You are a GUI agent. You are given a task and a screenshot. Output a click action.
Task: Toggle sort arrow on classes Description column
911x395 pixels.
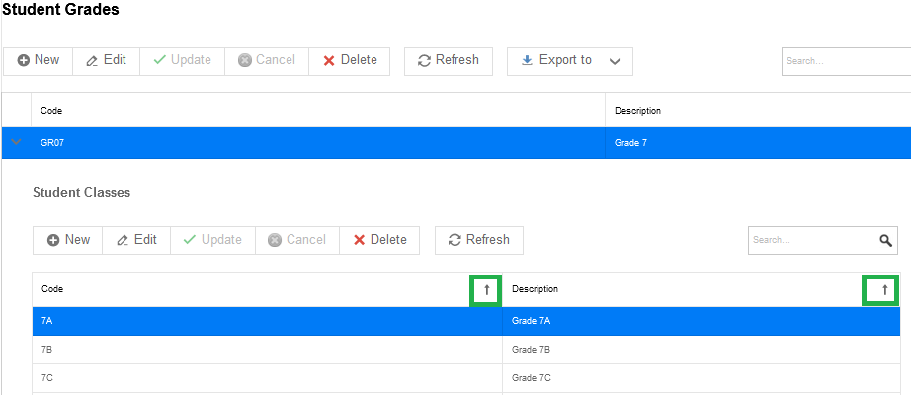(x=880, y=290)
